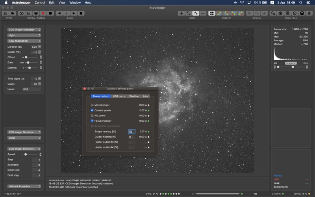Click the Scope heating percentage field
This screenshot has width=315, height=197.
click(132, 132)
